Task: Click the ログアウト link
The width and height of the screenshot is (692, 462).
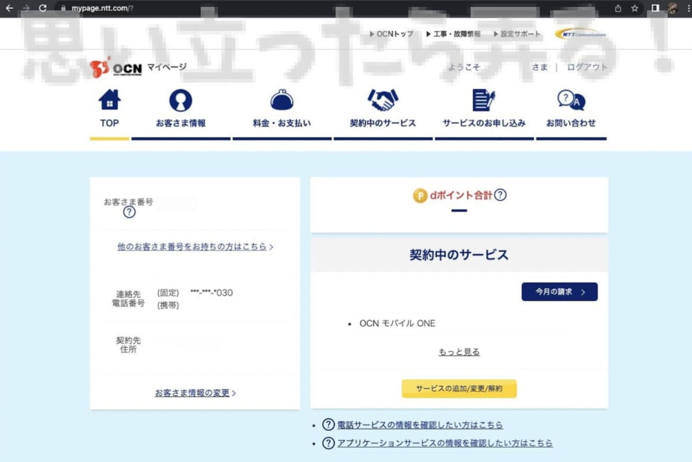Action: point(587,67)
